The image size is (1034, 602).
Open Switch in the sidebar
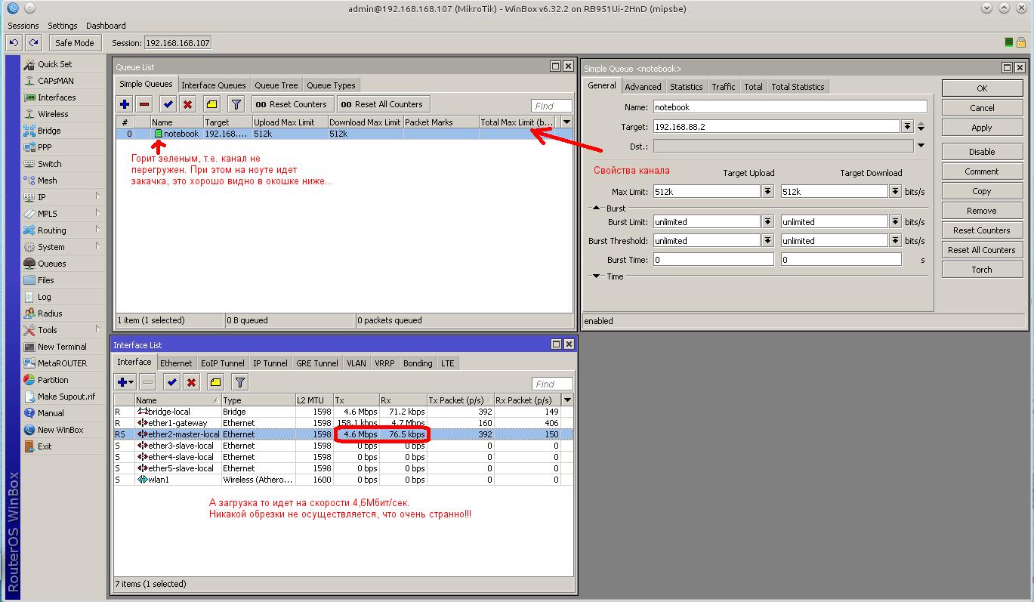tap(50, 164)
